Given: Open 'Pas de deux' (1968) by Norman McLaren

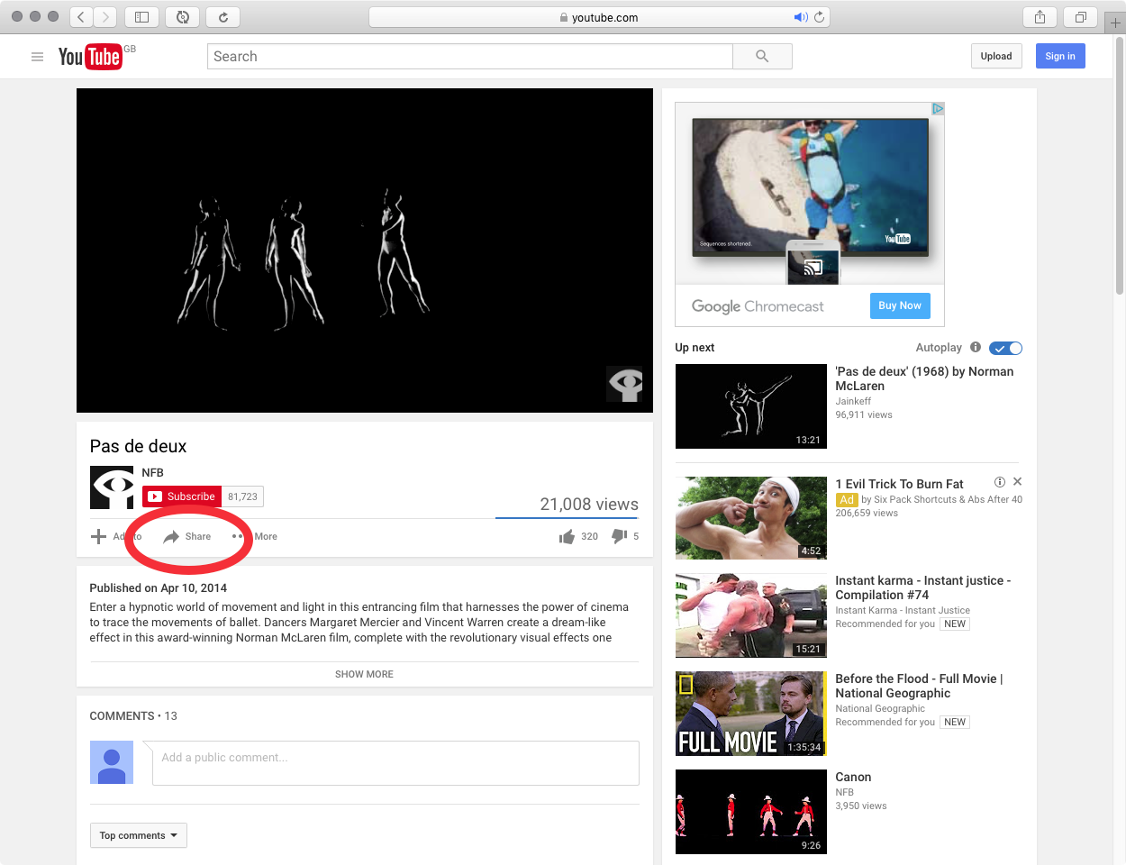Looking at the screenshot, I should (x=924, y=378).
